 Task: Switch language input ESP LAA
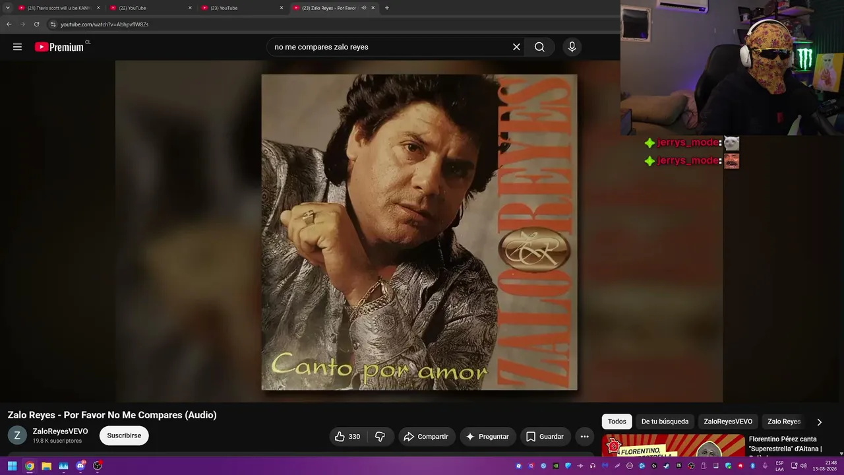pos(780,466)
